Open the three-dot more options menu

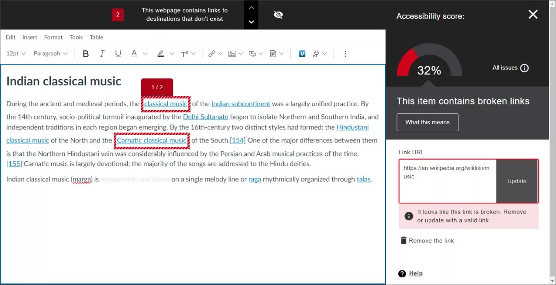click(345, 54)
